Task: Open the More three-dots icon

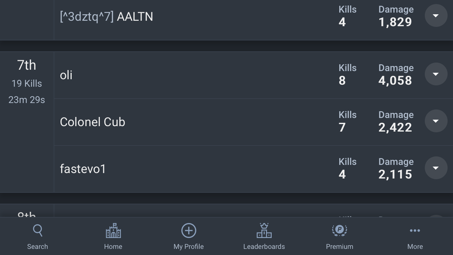Action: pyautogui.click(x=415, y=231)
